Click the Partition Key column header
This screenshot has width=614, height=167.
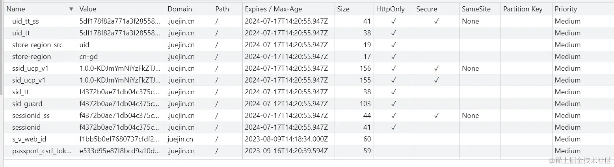coord(523,9)
